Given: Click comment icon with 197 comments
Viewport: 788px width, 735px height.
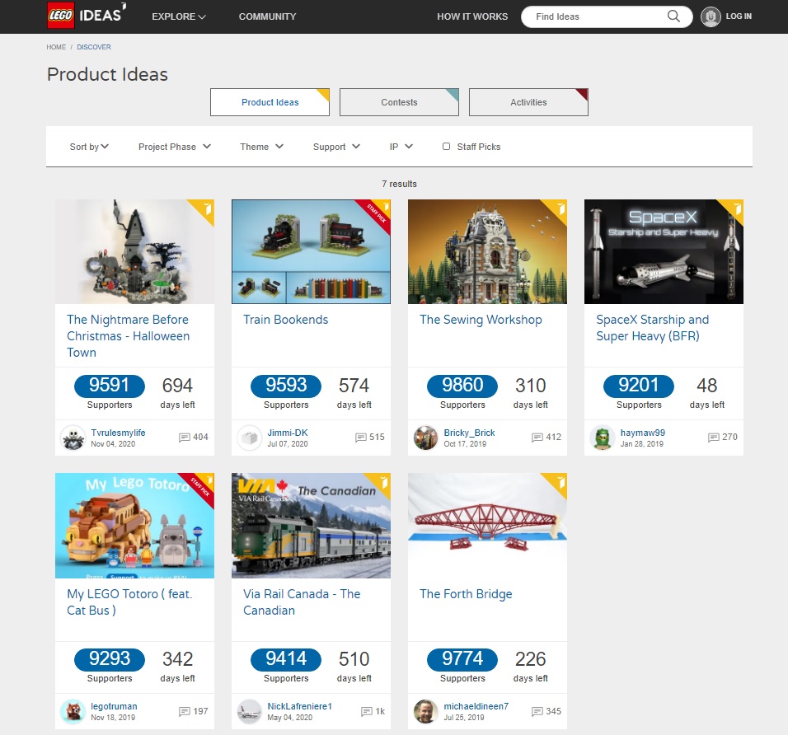Looking at the screenshot, I should [184, 711].
